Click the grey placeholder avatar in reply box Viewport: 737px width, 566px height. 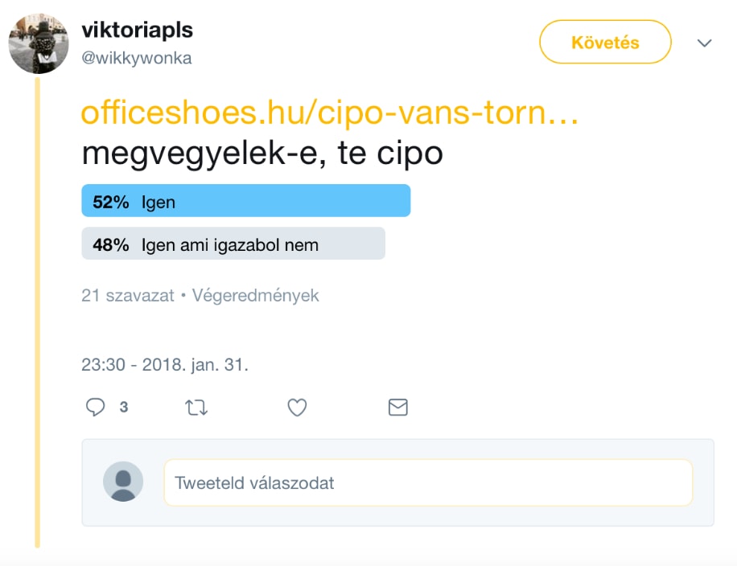coord(123,482)
